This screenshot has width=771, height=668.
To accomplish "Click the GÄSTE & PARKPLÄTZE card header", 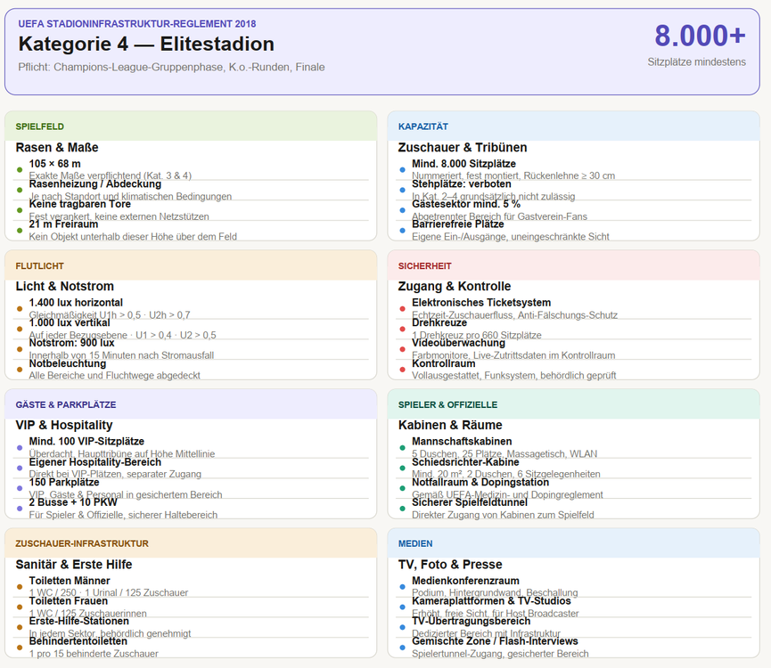I will (191, 404).
